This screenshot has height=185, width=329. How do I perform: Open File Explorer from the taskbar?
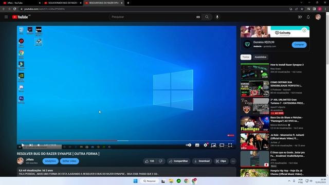(171, 181)
